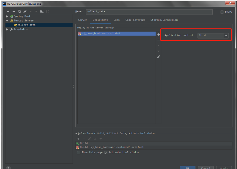Move configuration down in tree toolbar
The image size is (237, 169).
[x=36, y=11]
